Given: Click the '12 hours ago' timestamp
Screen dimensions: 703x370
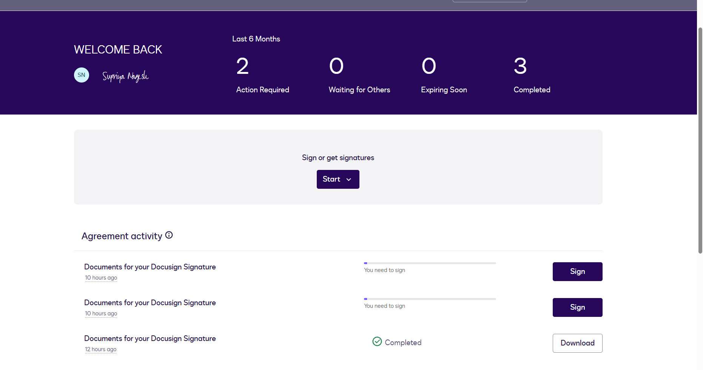Looking at the screenshot, I should coord(101,349).
